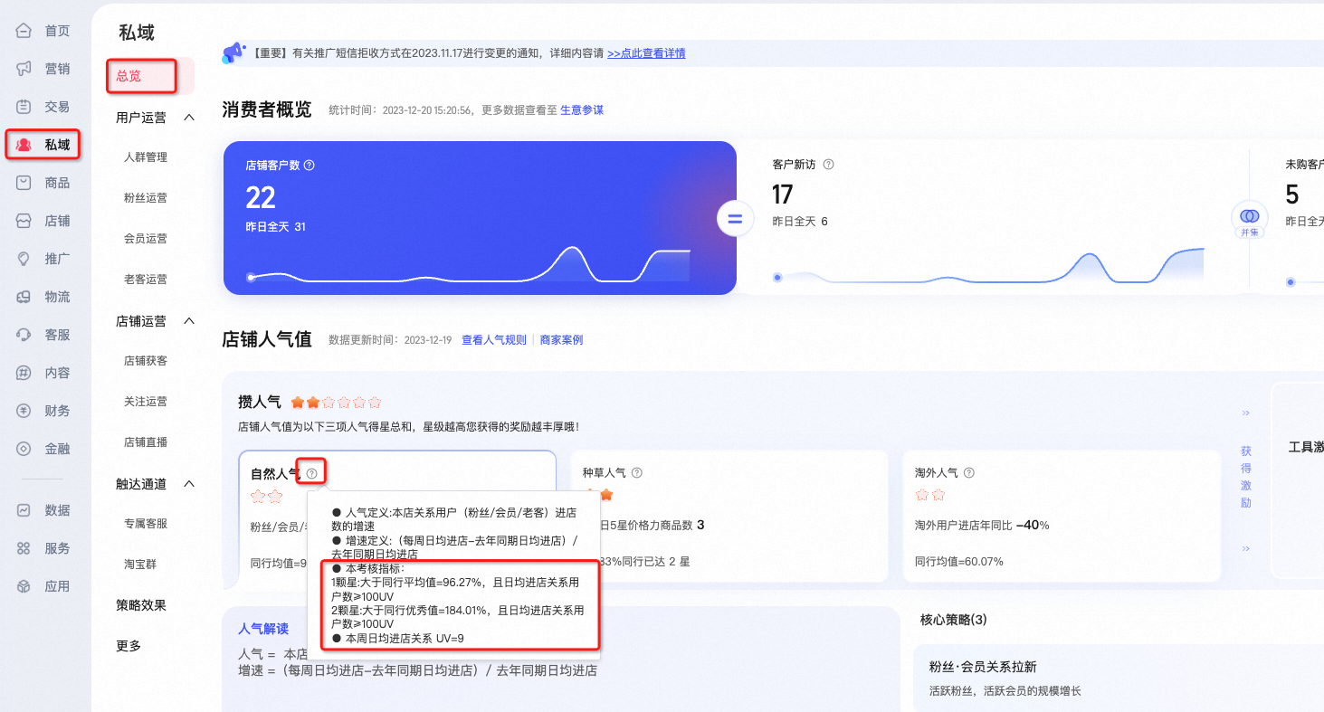The height and width of the screenshot is (712, 1324).
Task: Click the 店铺 storefront icon
Action: 24,221
